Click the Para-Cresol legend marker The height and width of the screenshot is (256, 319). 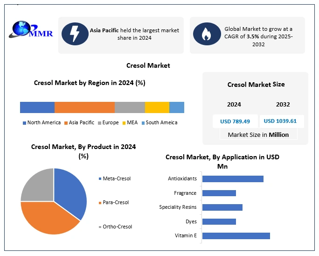tap(100, 203)
